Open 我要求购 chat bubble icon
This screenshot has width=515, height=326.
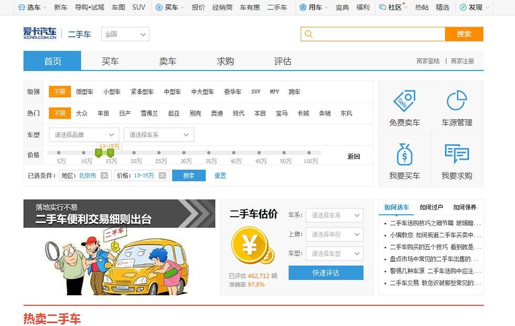[x=457, y=154]
